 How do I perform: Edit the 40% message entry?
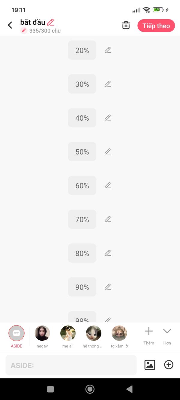point(108,118)
